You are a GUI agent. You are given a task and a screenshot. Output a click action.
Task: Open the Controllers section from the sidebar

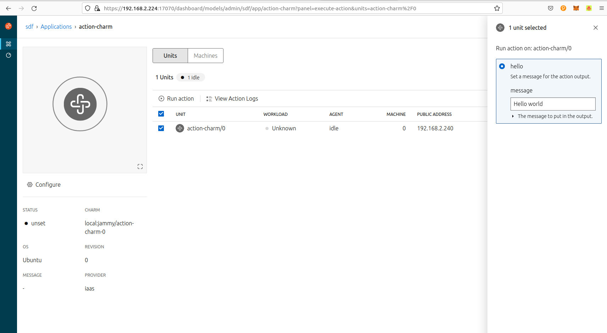[8, 55]
